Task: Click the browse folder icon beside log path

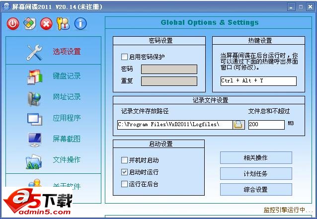Action: 238,125
